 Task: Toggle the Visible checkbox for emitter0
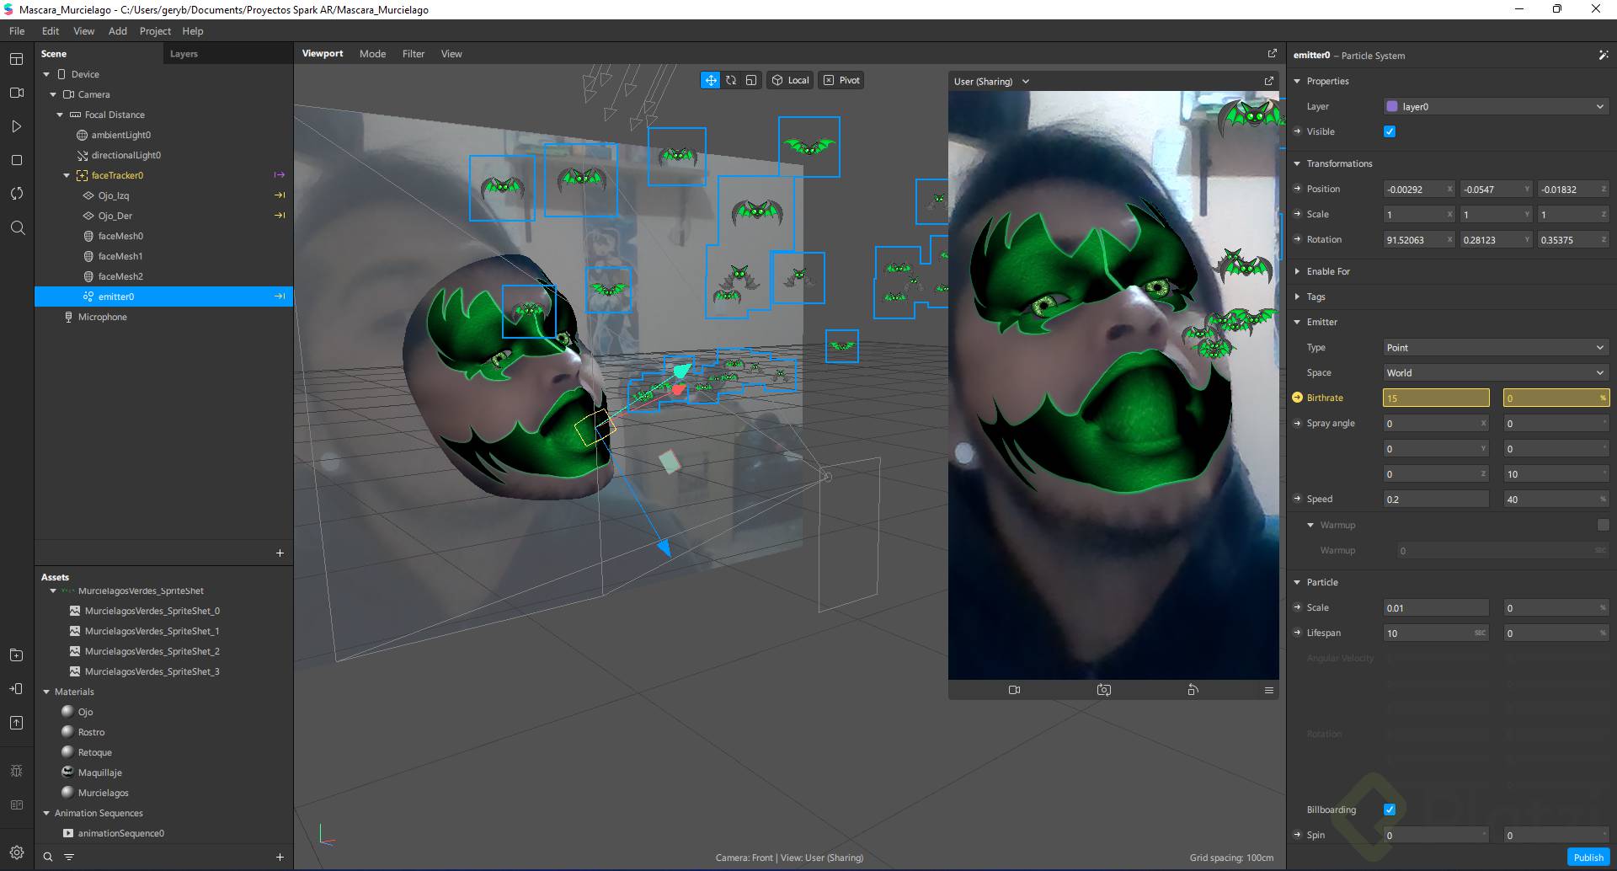(1390, 131)
